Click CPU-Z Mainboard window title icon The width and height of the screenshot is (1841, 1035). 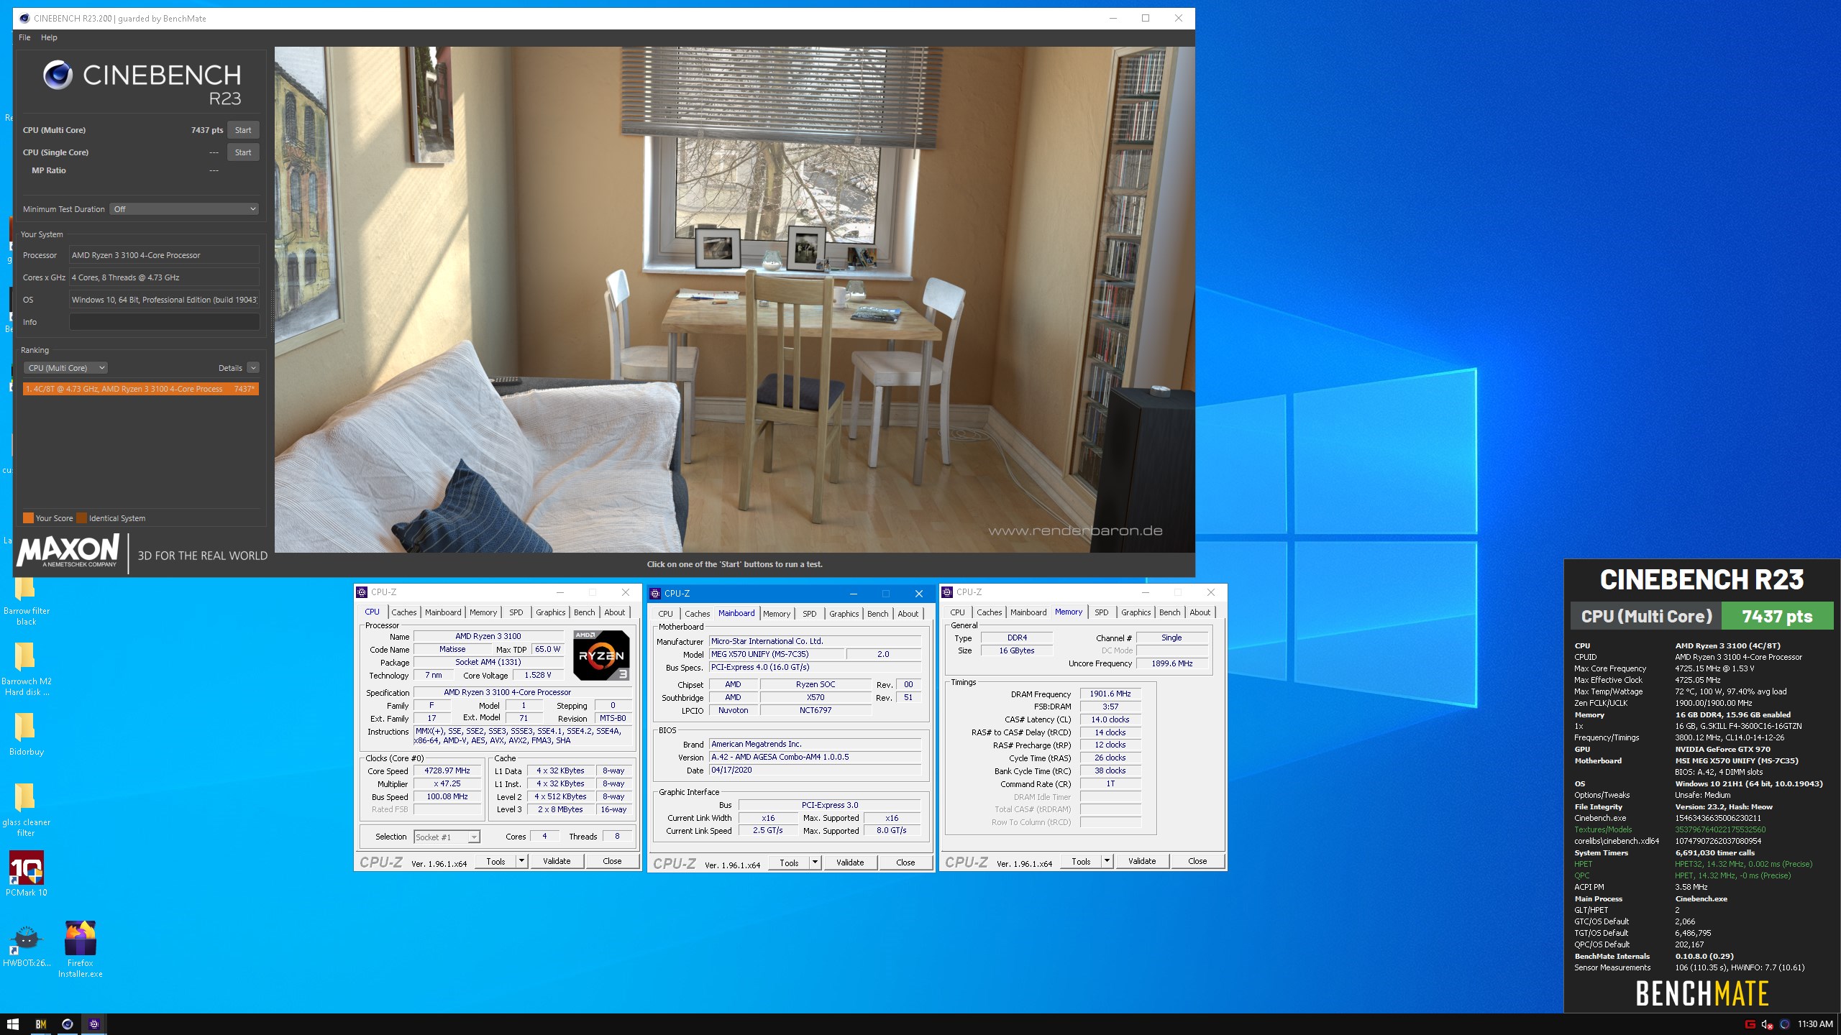coord(655,594)
